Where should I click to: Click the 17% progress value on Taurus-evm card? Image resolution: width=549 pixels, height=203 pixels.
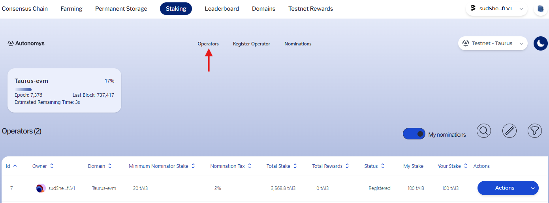coord(109,81)
